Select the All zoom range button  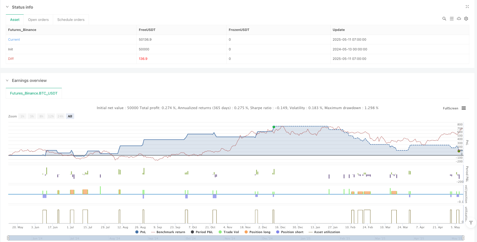click(x=70, y=116)
